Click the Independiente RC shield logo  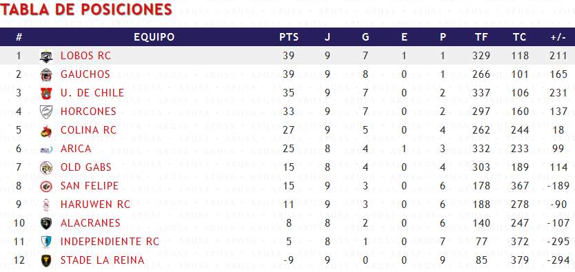point(46,242)
